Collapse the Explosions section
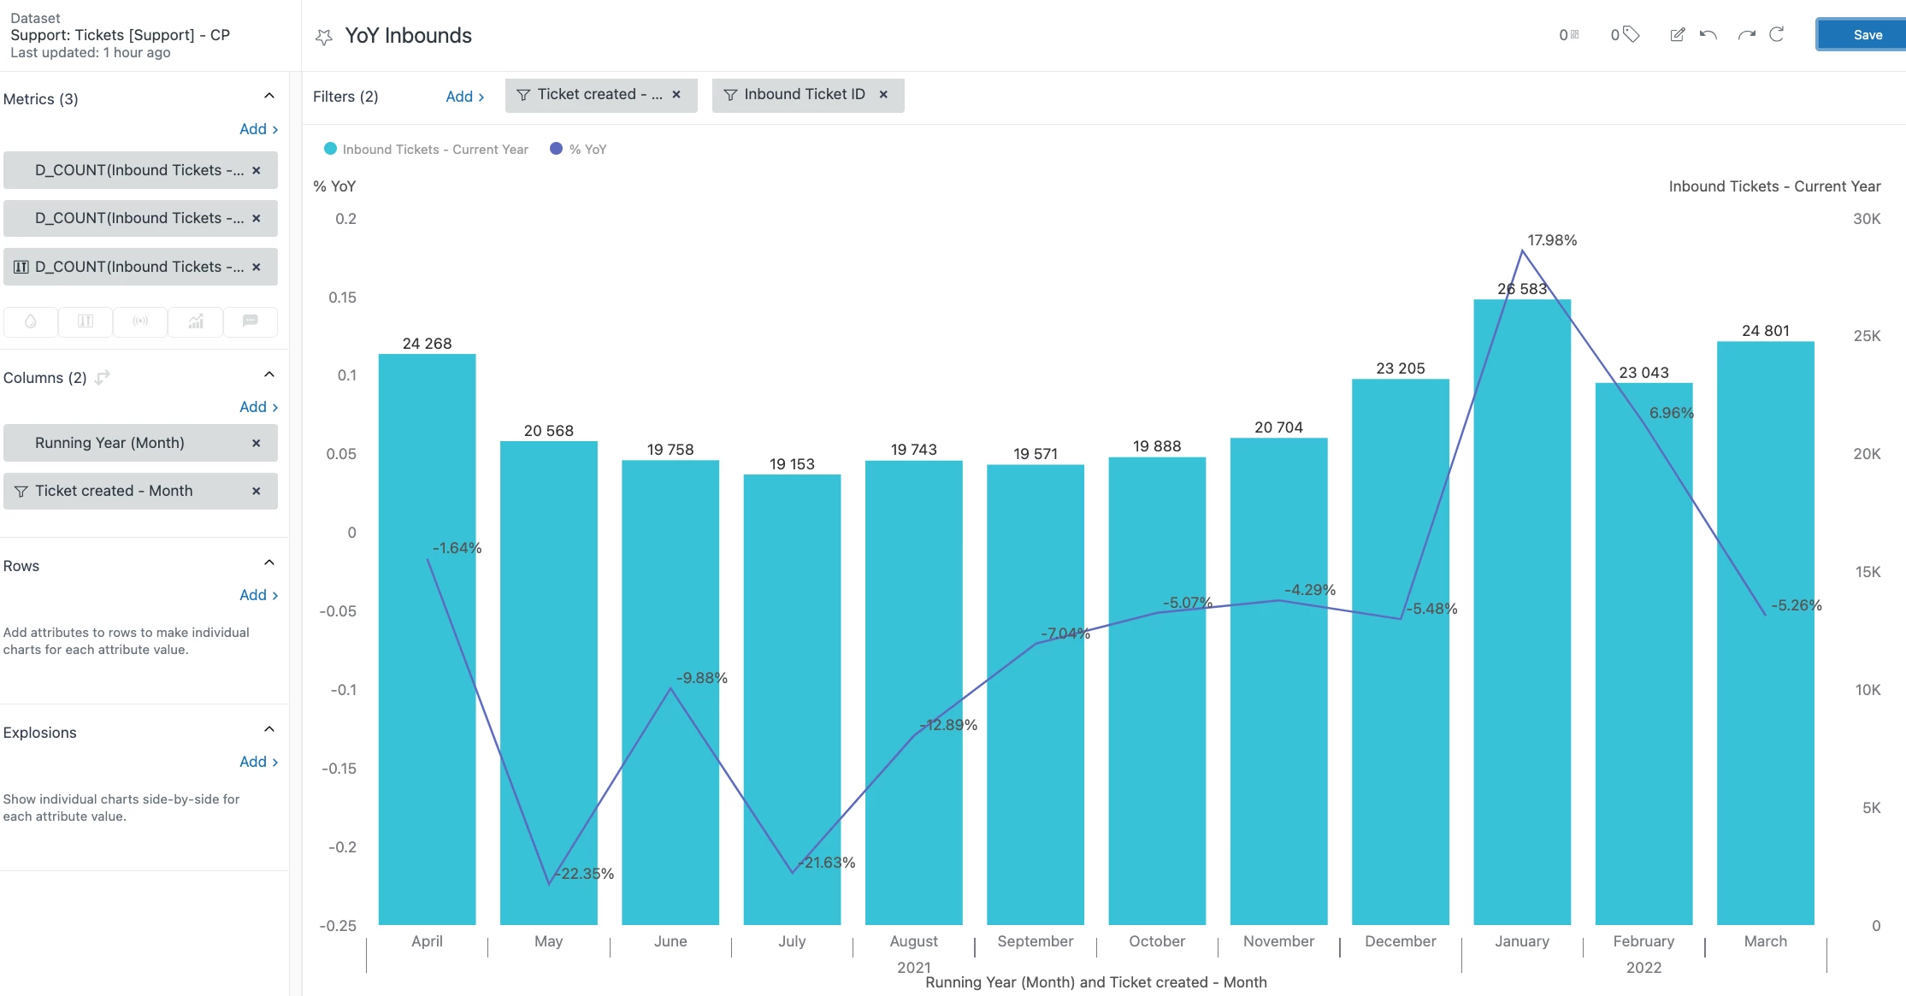The height and width of the screenshot is (996, 1906). pos(269,729)
